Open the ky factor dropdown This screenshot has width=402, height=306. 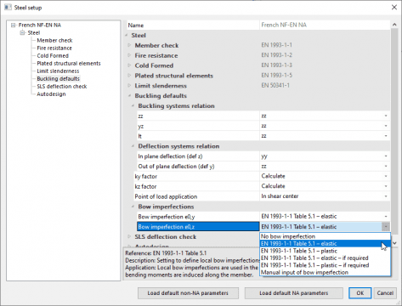tap(386, 176)
